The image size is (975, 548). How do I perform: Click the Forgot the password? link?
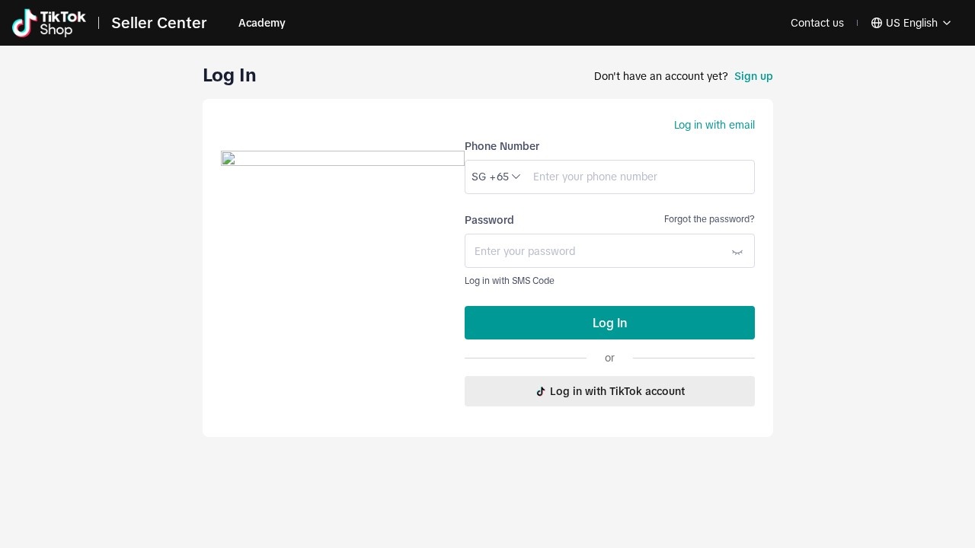(709, 219)
